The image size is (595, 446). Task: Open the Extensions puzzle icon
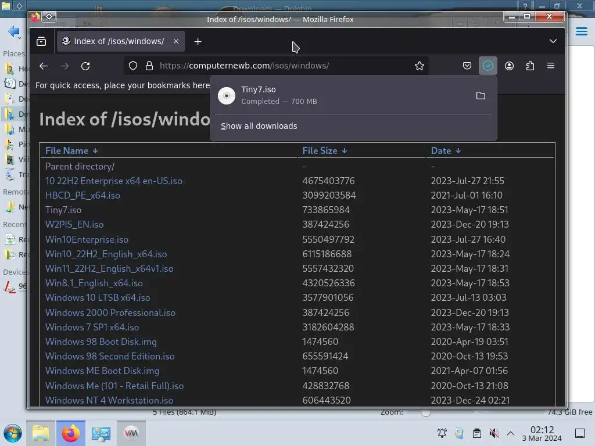530,66
